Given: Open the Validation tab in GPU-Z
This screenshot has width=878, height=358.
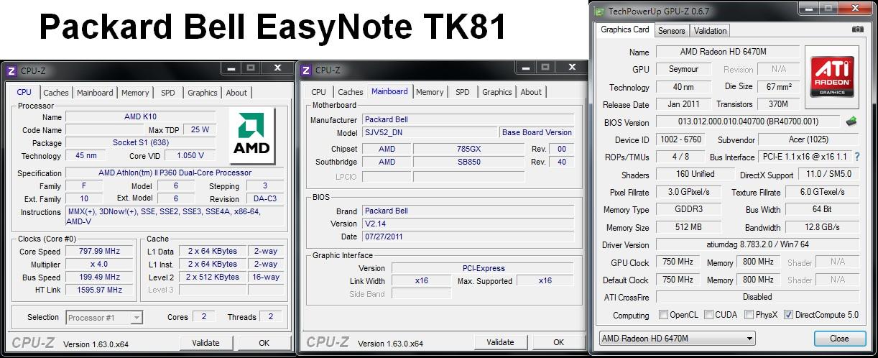Looking at the screenshot, I should 711,31.
